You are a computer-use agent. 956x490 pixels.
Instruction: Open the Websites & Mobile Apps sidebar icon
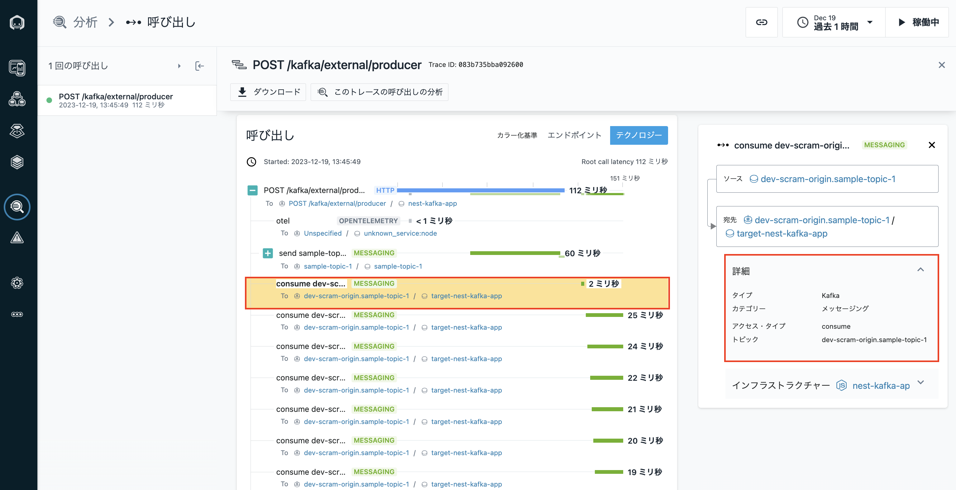17,68
